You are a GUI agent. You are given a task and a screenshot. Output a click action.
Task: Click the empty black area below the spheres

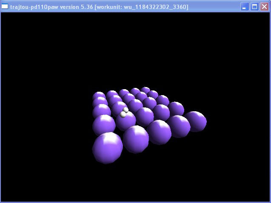(x=136, y=183)
